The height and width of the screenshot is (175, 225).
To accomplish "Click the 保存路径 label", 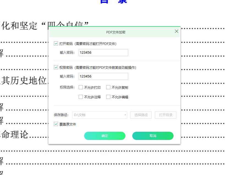I will (61, 115).
